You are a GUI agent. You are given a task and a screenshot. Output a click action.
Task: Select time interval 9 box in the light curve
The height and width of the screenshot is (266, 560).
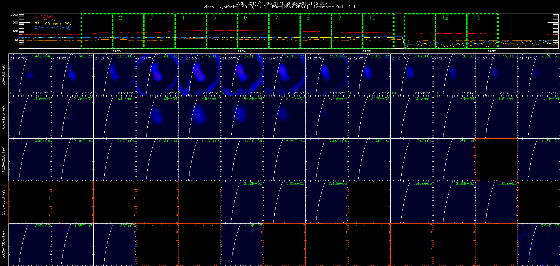click(347, 31)
